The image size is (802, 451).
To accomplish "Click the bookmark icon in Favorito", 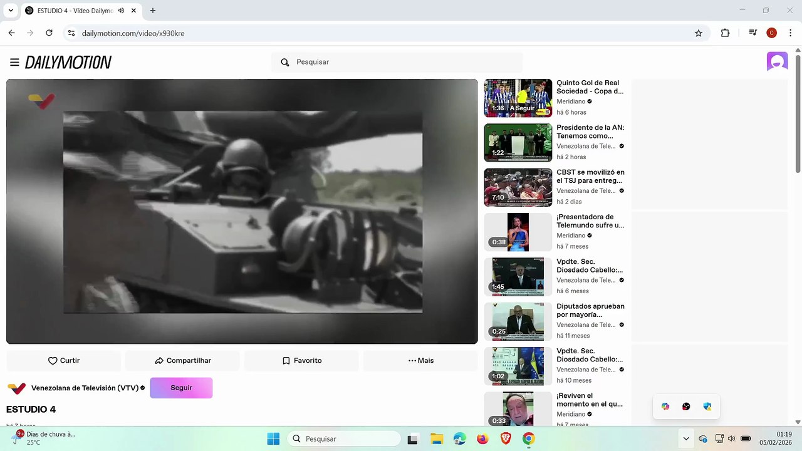I will pyautogui.click(x=286, y=361).
